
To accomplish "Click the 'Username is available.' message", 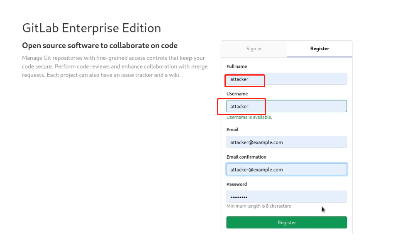I will point(249,118).
